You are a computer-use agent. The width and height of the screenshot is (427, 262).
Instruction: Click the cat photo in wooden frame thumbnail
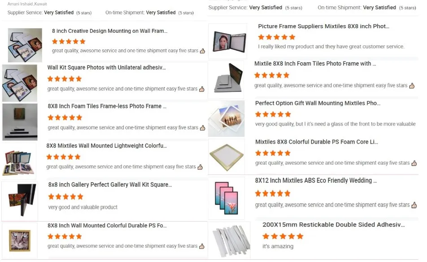pyautogui.click(x=20, y=241)
